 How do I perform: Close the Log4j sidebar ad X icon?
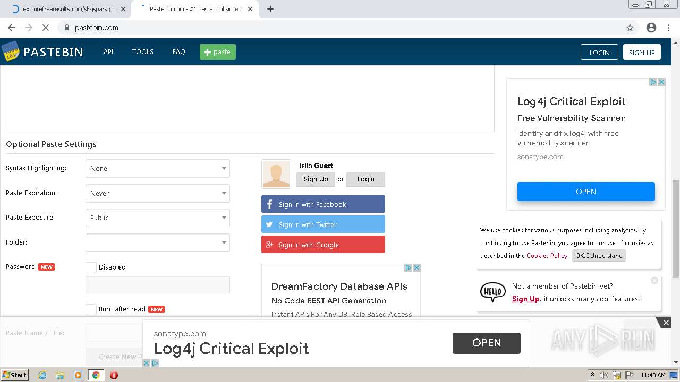(661, 82)
